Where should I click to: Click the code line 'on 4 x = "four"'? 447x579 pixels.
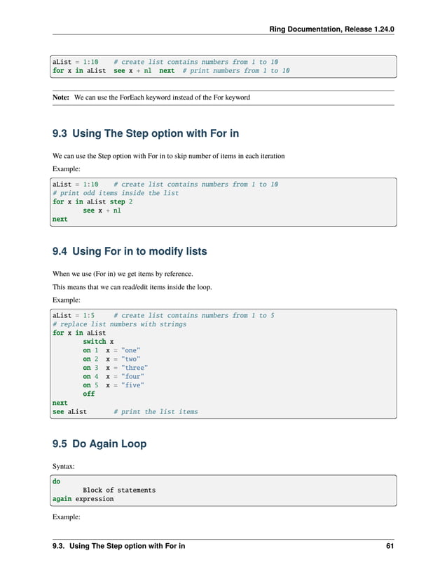coord(114,376)
